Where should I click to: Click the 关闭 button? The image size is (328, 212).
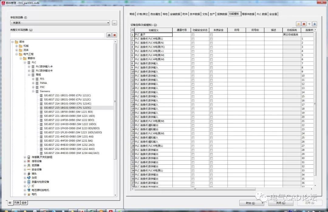(x=281, y=203)
